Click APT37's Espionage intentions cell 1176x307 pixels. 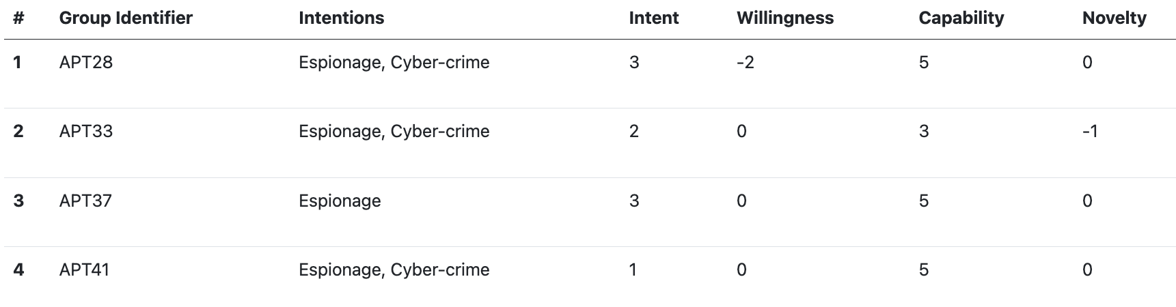(x=340, y=201)
